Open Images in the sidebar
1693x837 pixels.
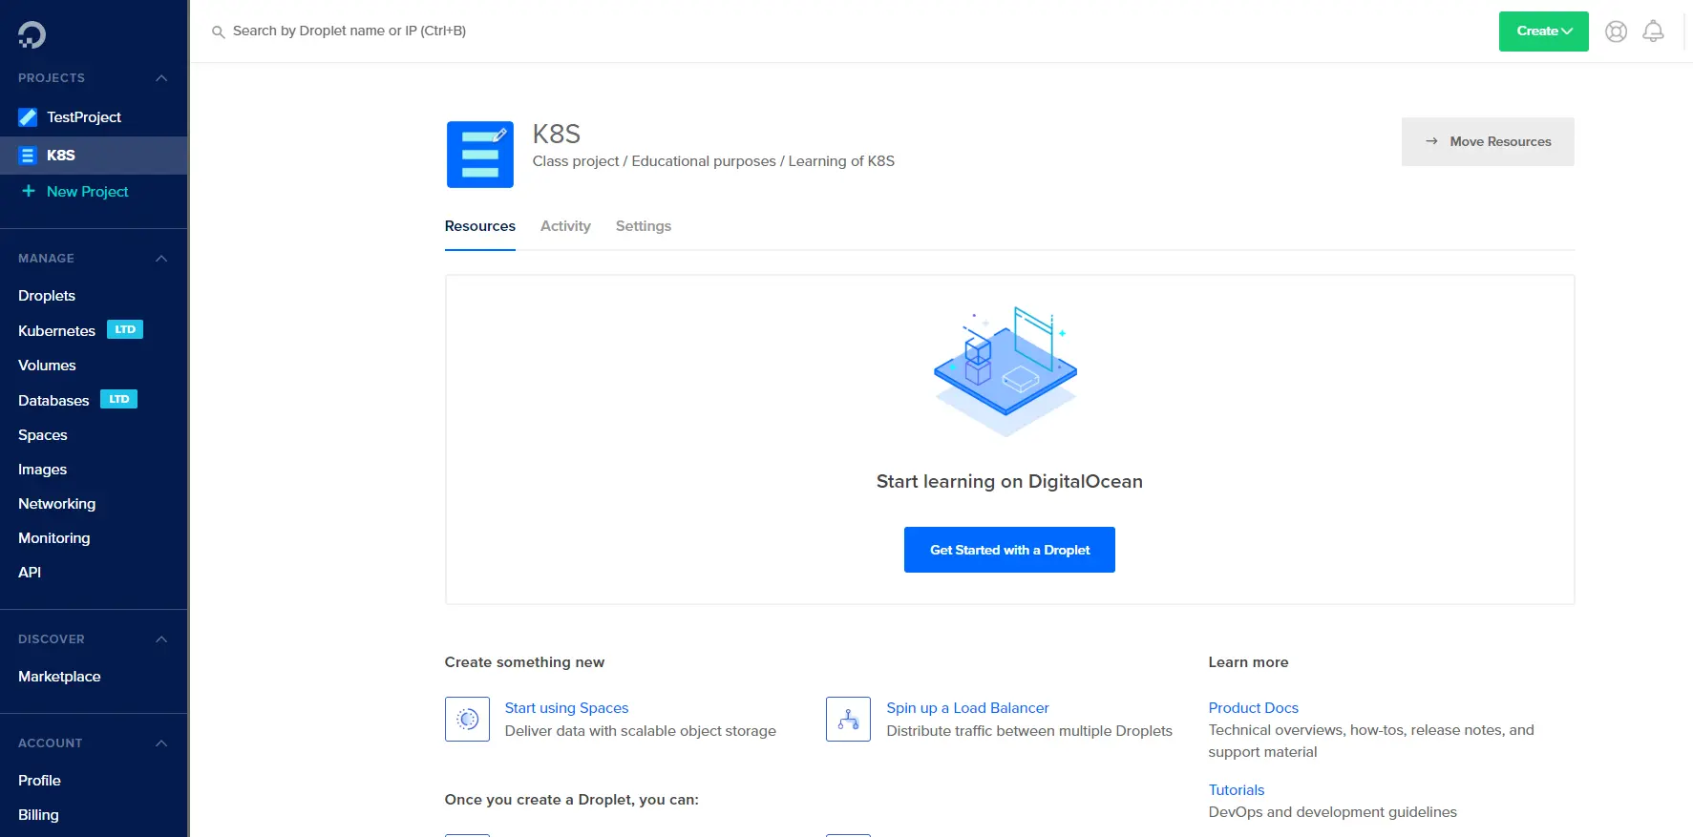43,470
